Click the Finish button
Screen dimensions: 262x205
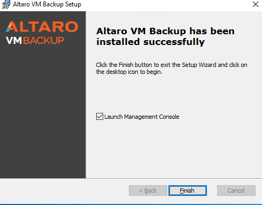click(x=188, y=191)
